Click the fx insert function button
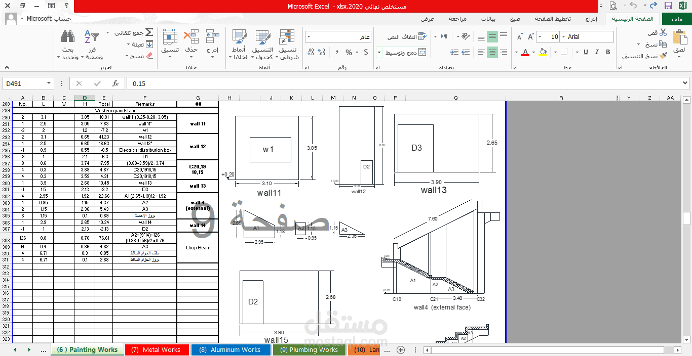 (x=116, y=83)
